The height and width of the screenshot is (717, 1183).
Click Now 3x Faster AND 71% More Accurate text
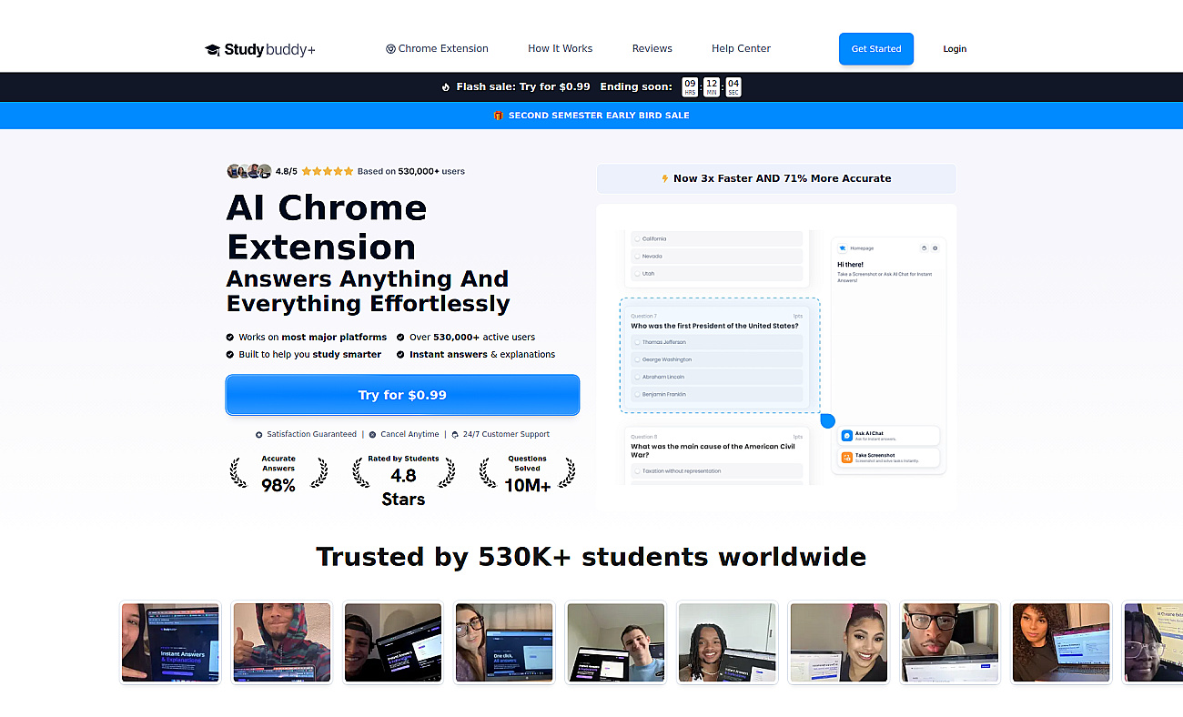click(783, 178)
